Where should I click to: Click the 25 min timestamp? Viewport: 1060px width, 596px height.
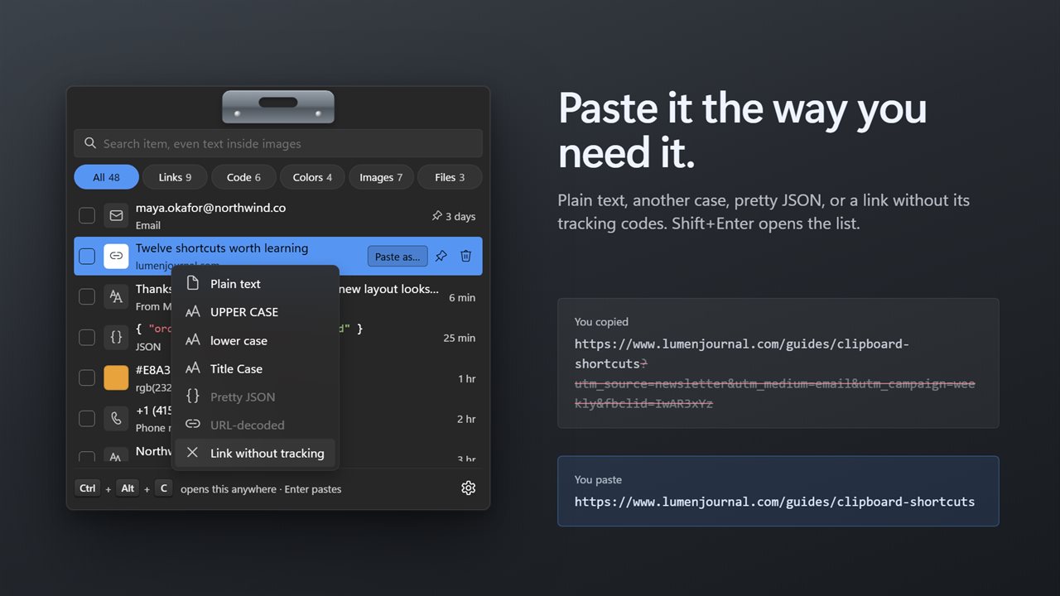point(459,338)
